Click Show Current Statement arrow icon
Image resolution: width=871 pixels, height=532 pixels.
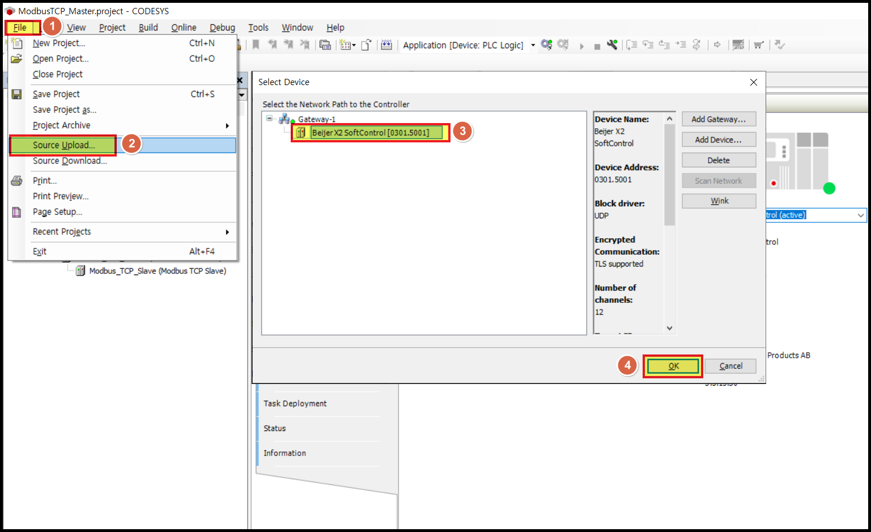pyautogui.click(x=717, y=45)
